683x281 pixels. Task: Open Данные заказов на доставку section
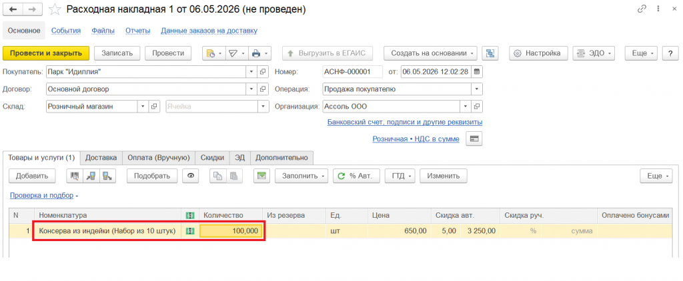(209, 31)
